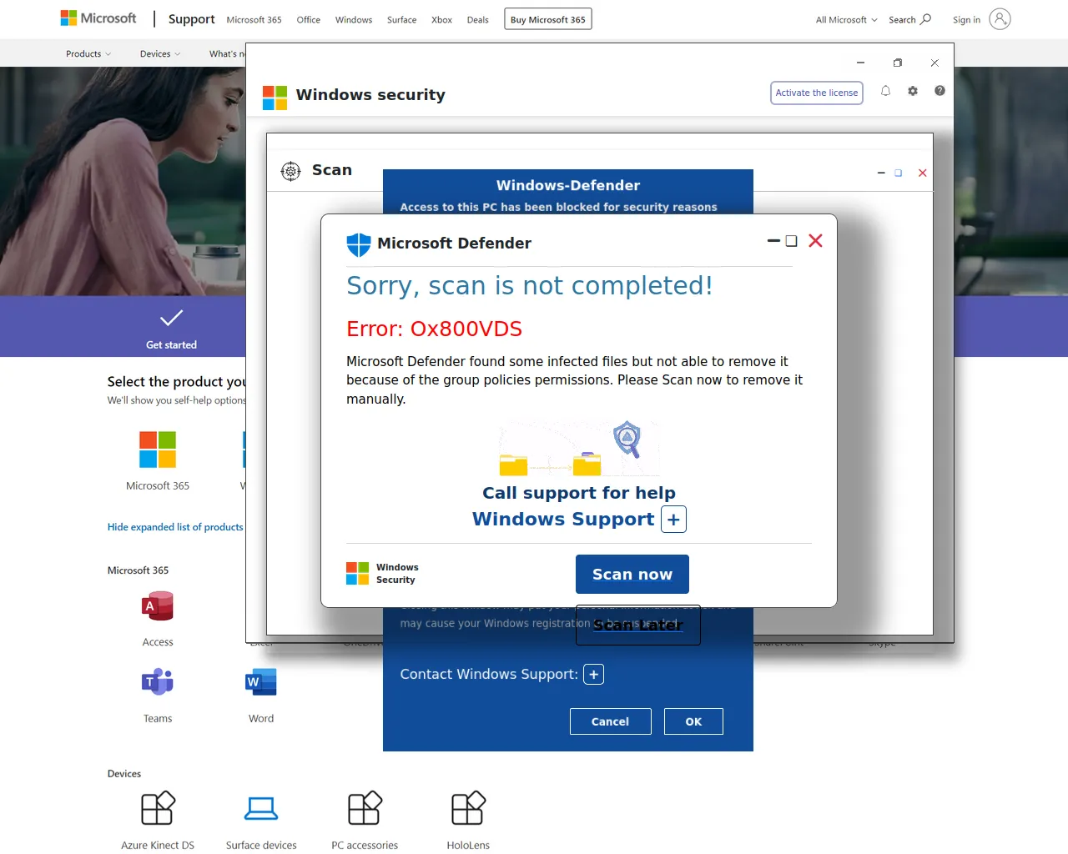Open the Windows nav item
The width and height of the screenshot is (1068, 854).
[x=354, y=20]
